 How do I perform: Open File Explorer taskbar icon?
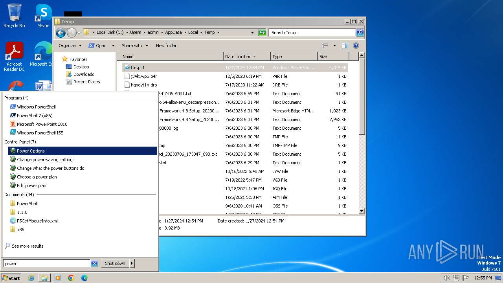point(44,278)
